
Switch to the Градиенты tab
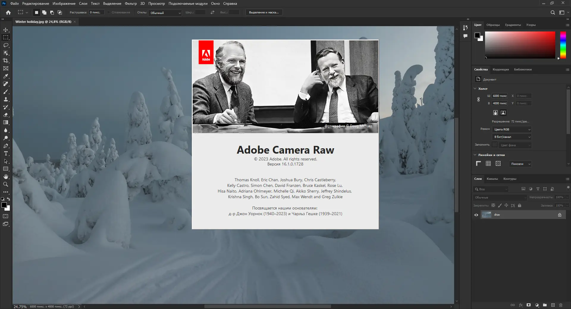[x=513, y=25]
